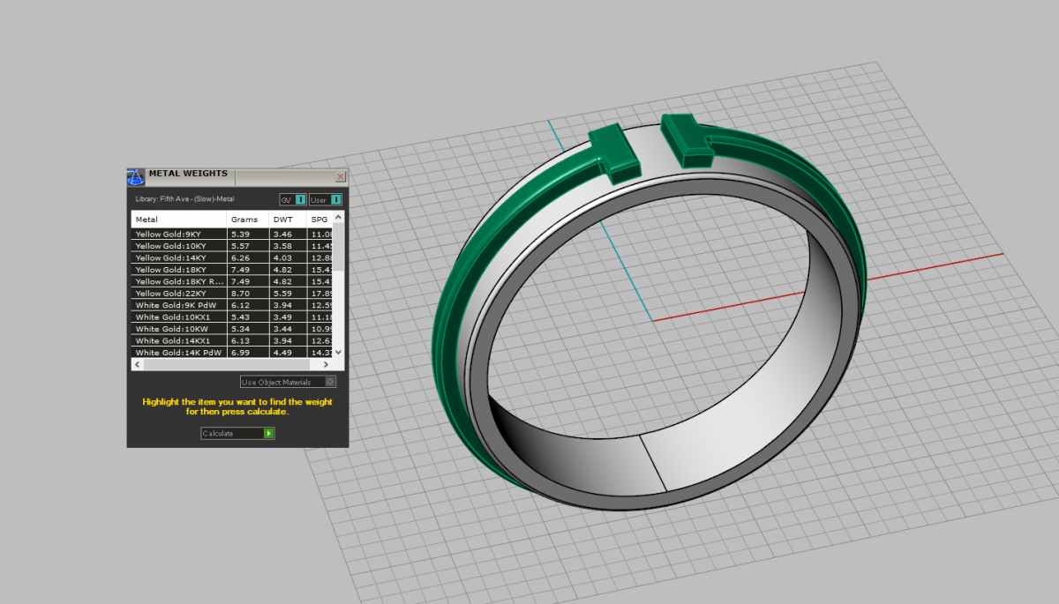Click the left arrow of horizontal scrollbar
Image resolution: width=1059 pixels, height=604 pixels.
(137, 364)
